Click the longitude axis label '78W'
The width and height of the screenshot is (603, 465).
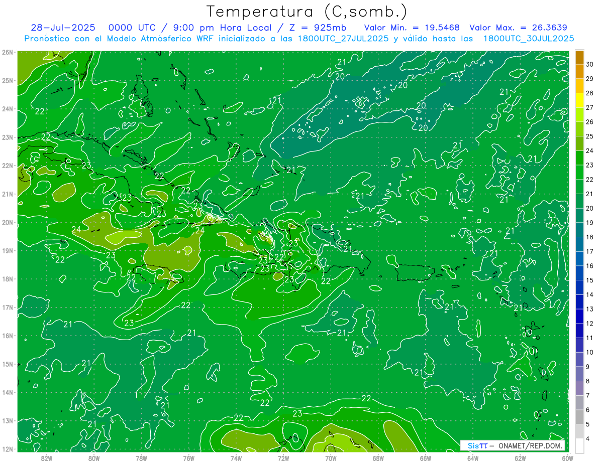(x=141, y=458)
